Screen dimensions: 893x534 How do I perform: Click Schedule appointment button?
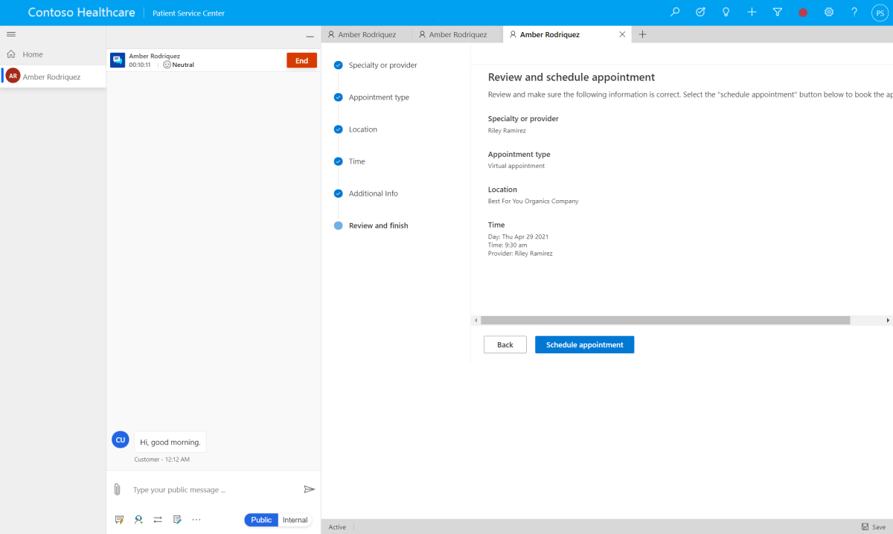(x=584, y=344)
